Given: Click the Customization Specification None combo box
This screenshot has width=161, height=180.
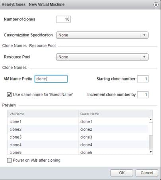Looking at the screenshot, I should click(x=102, y=35).
